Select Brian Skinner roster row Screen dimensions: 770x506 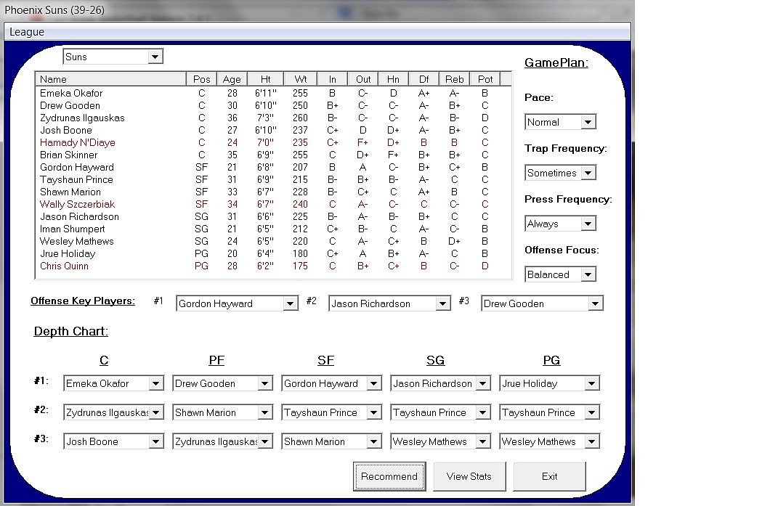pyautogui.click(x=273, y=155)
